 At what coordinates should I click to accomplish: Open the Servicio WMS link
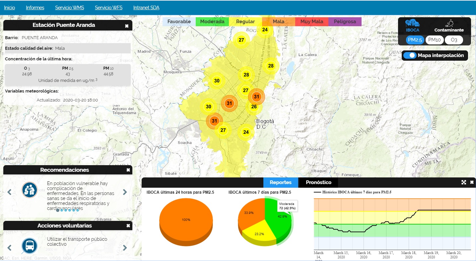coord(70,8)
